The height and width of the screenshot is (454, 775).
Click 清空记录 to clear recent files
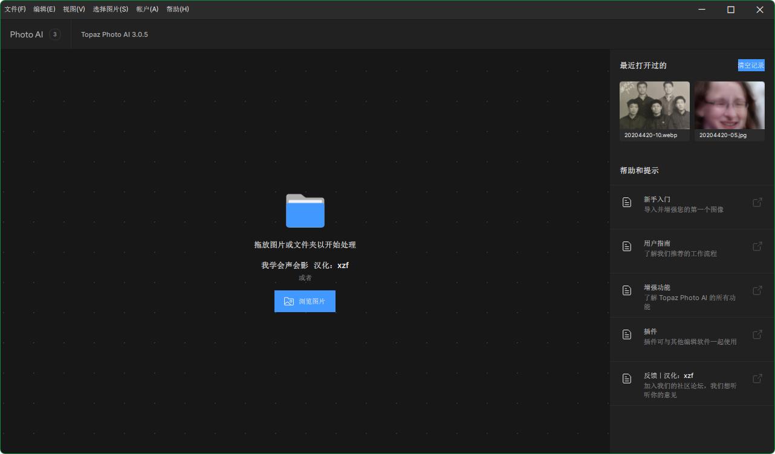click(x=751, y=65)
